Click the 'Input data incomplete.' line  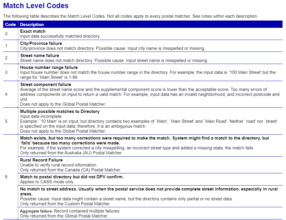41,116
